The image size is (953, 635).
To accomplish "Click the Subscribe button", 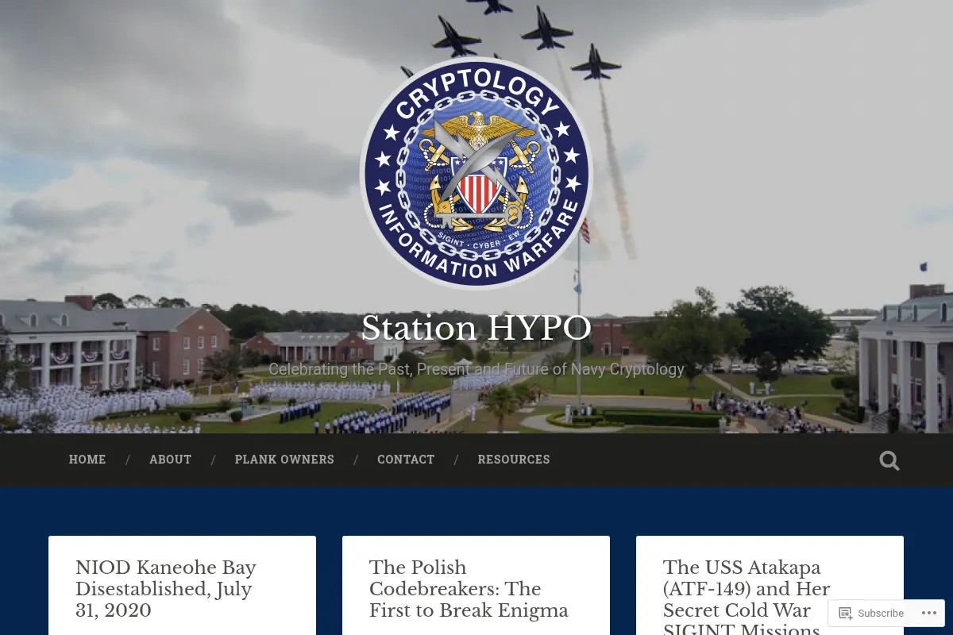I will tap(871, 613).
